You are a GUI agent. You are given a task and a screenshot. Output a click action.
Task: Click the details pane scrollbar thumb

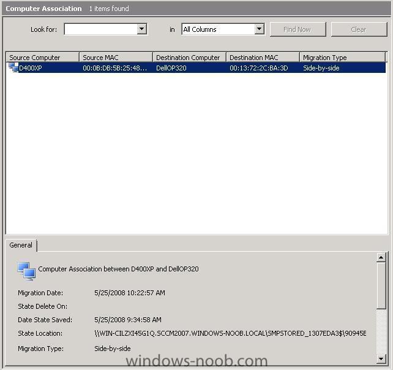point(381,285)
